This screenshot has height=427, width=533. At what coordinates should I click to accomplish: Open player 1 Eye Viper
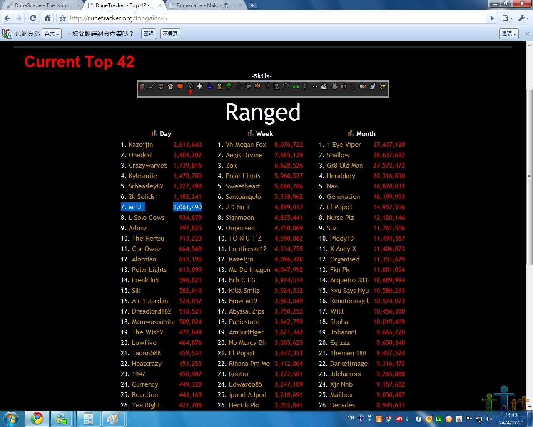click(344, 145)
